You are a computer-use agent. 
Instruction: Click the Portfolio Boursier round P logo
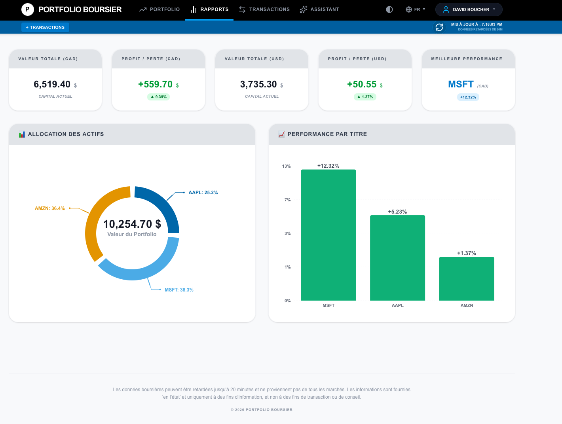click(27, 9)
